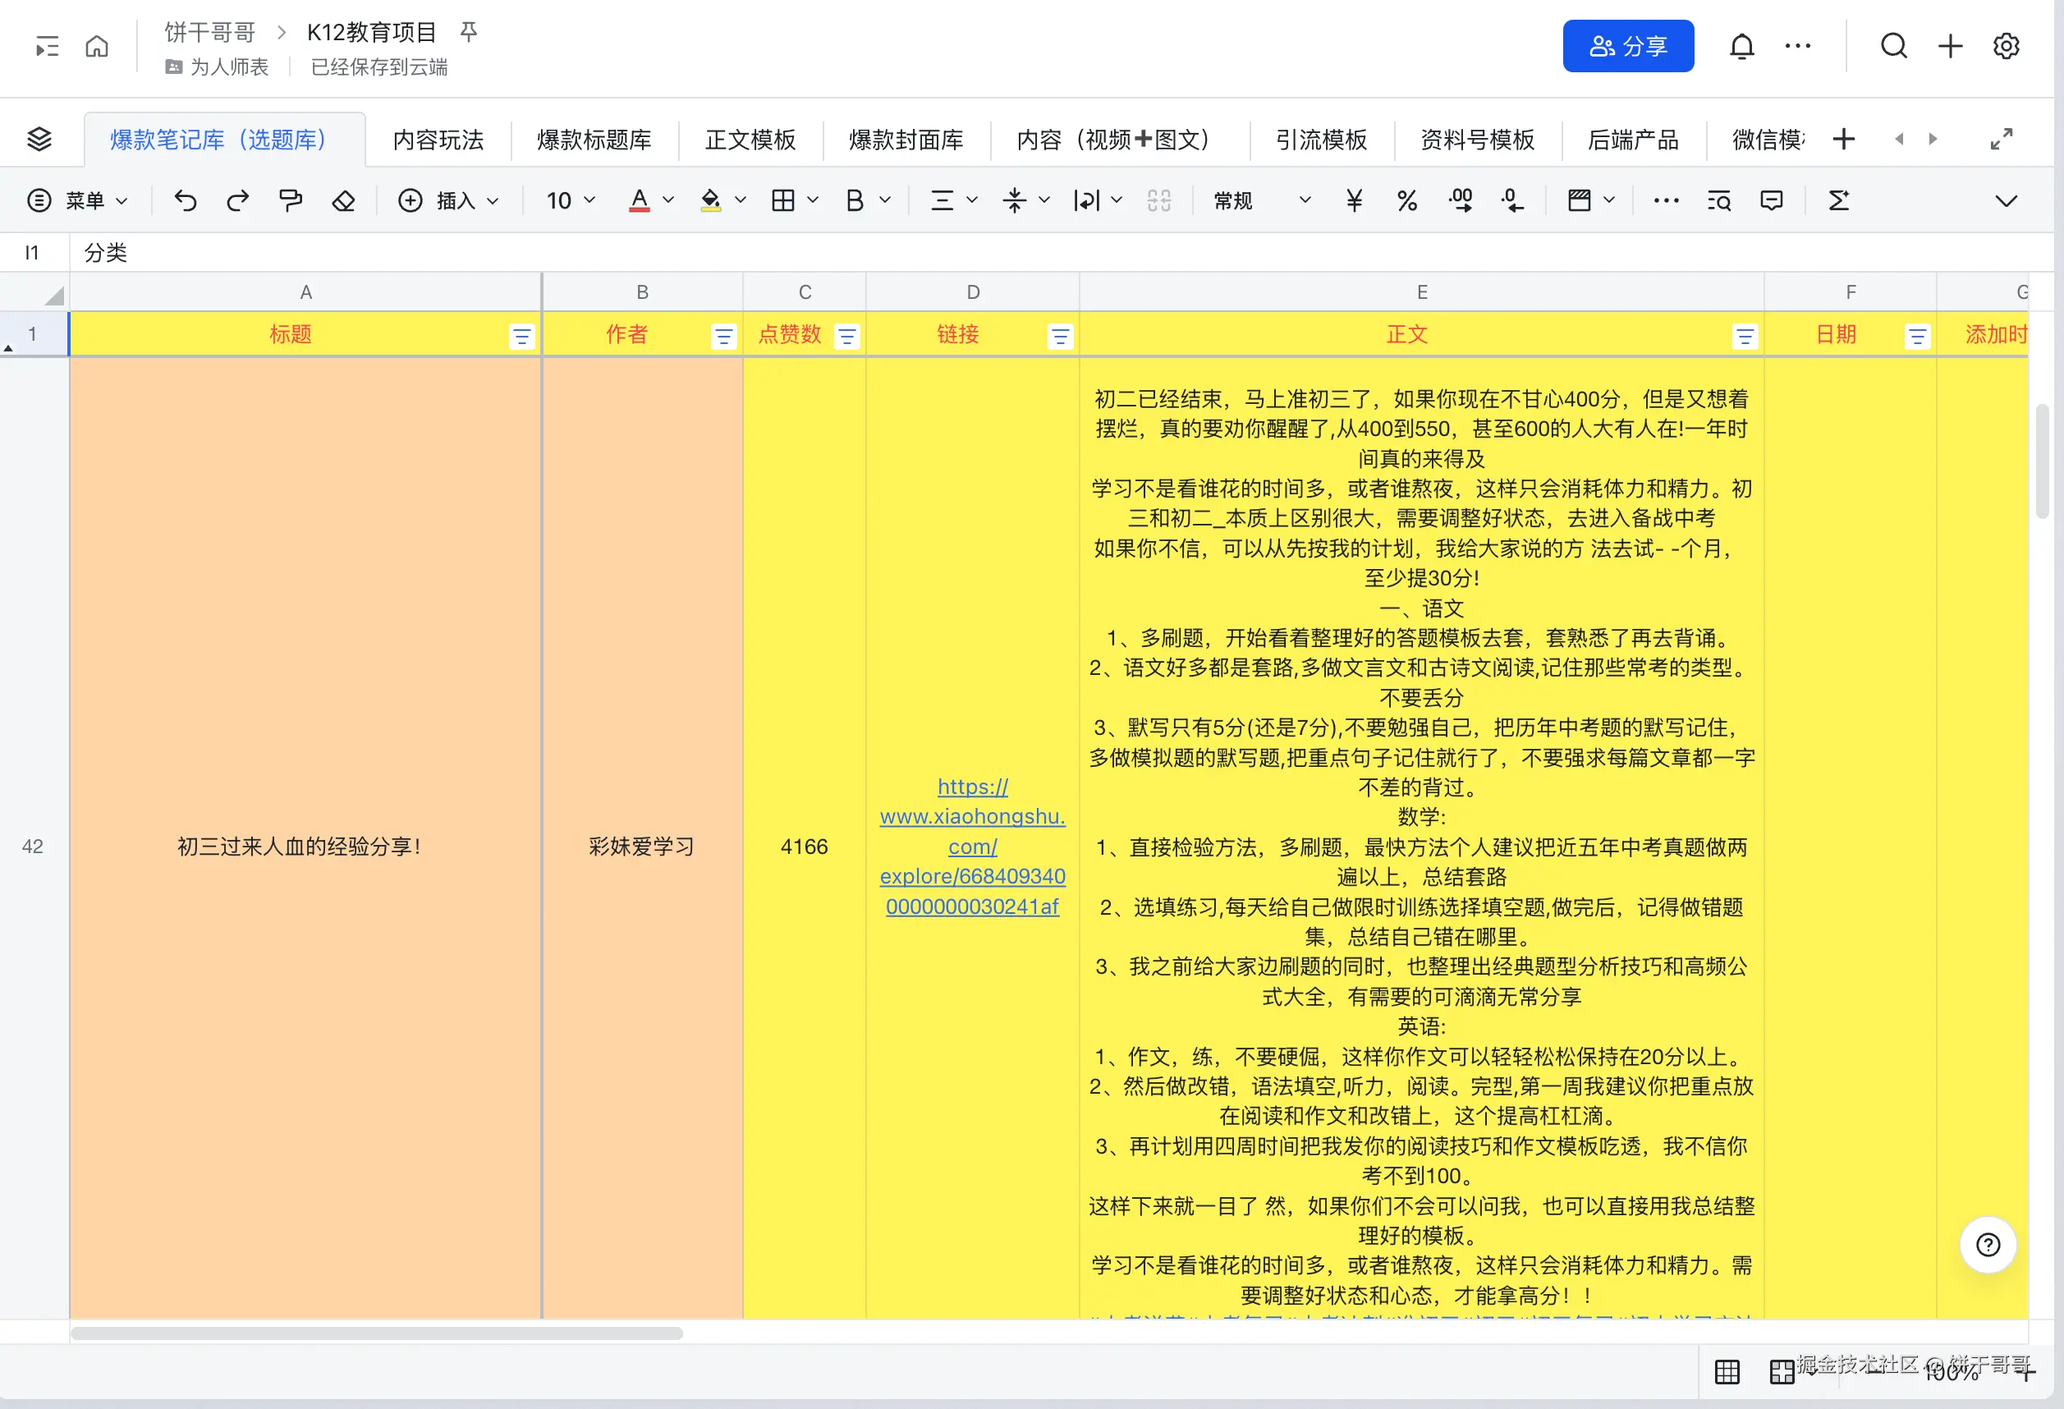Click the 分享 button
This screenshot has height=1409, width=2064.
1628,46
